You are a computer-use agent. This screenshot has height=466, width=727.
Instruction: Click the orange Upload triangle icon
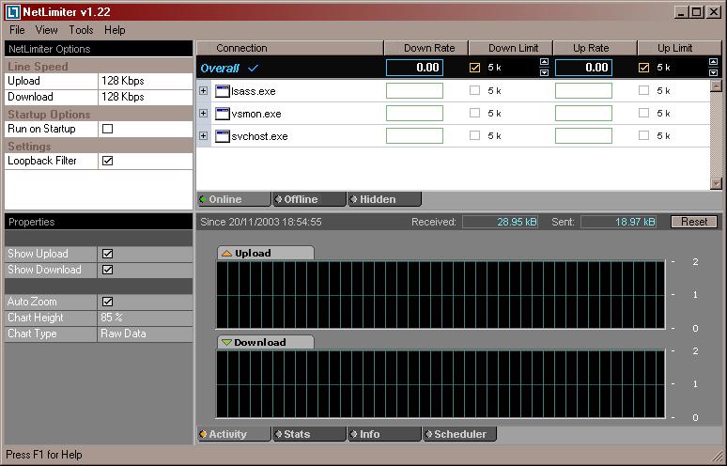[226, 253]
